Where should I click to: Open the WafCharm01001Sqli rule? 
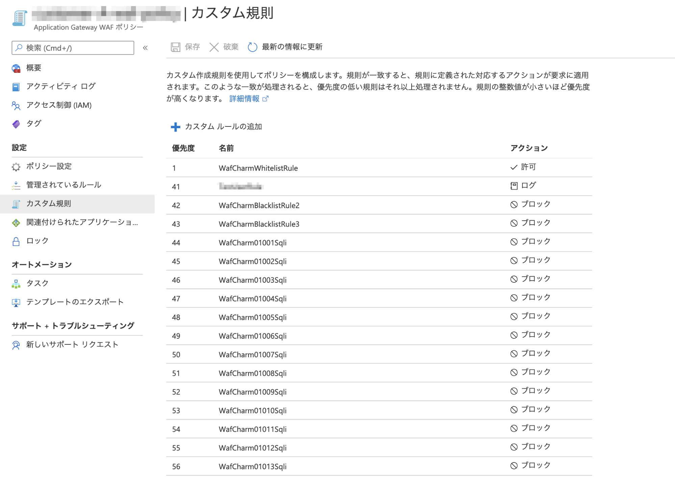(x=253, y=243)
